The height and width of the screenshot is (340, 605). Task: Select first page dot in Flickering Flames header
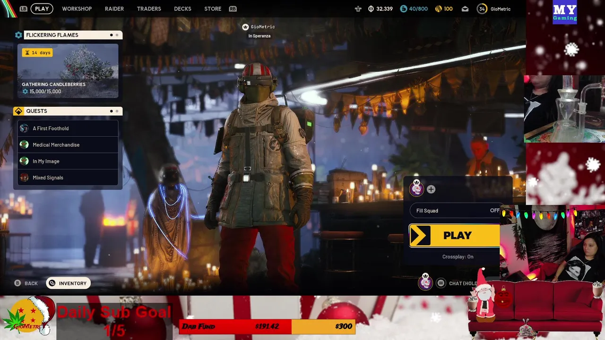(112, 35)
